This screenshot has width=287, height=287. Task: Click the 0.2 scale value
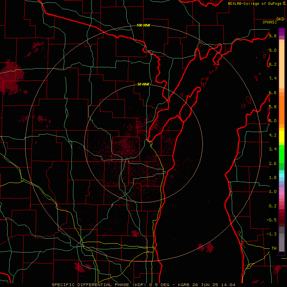tap(273, 206)
